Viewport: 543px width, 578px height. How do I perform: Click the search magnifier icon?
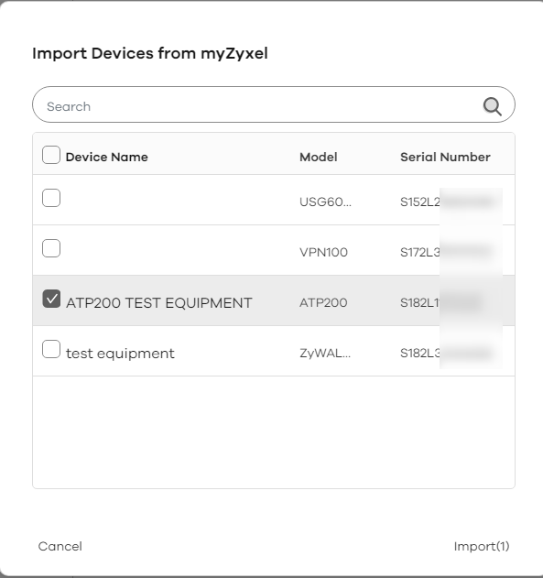[492, 106]
